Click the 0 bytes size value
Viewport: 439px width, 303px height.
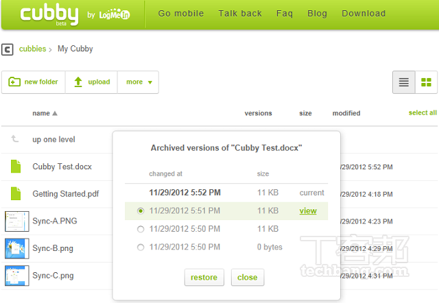click(x=270, y=247)
